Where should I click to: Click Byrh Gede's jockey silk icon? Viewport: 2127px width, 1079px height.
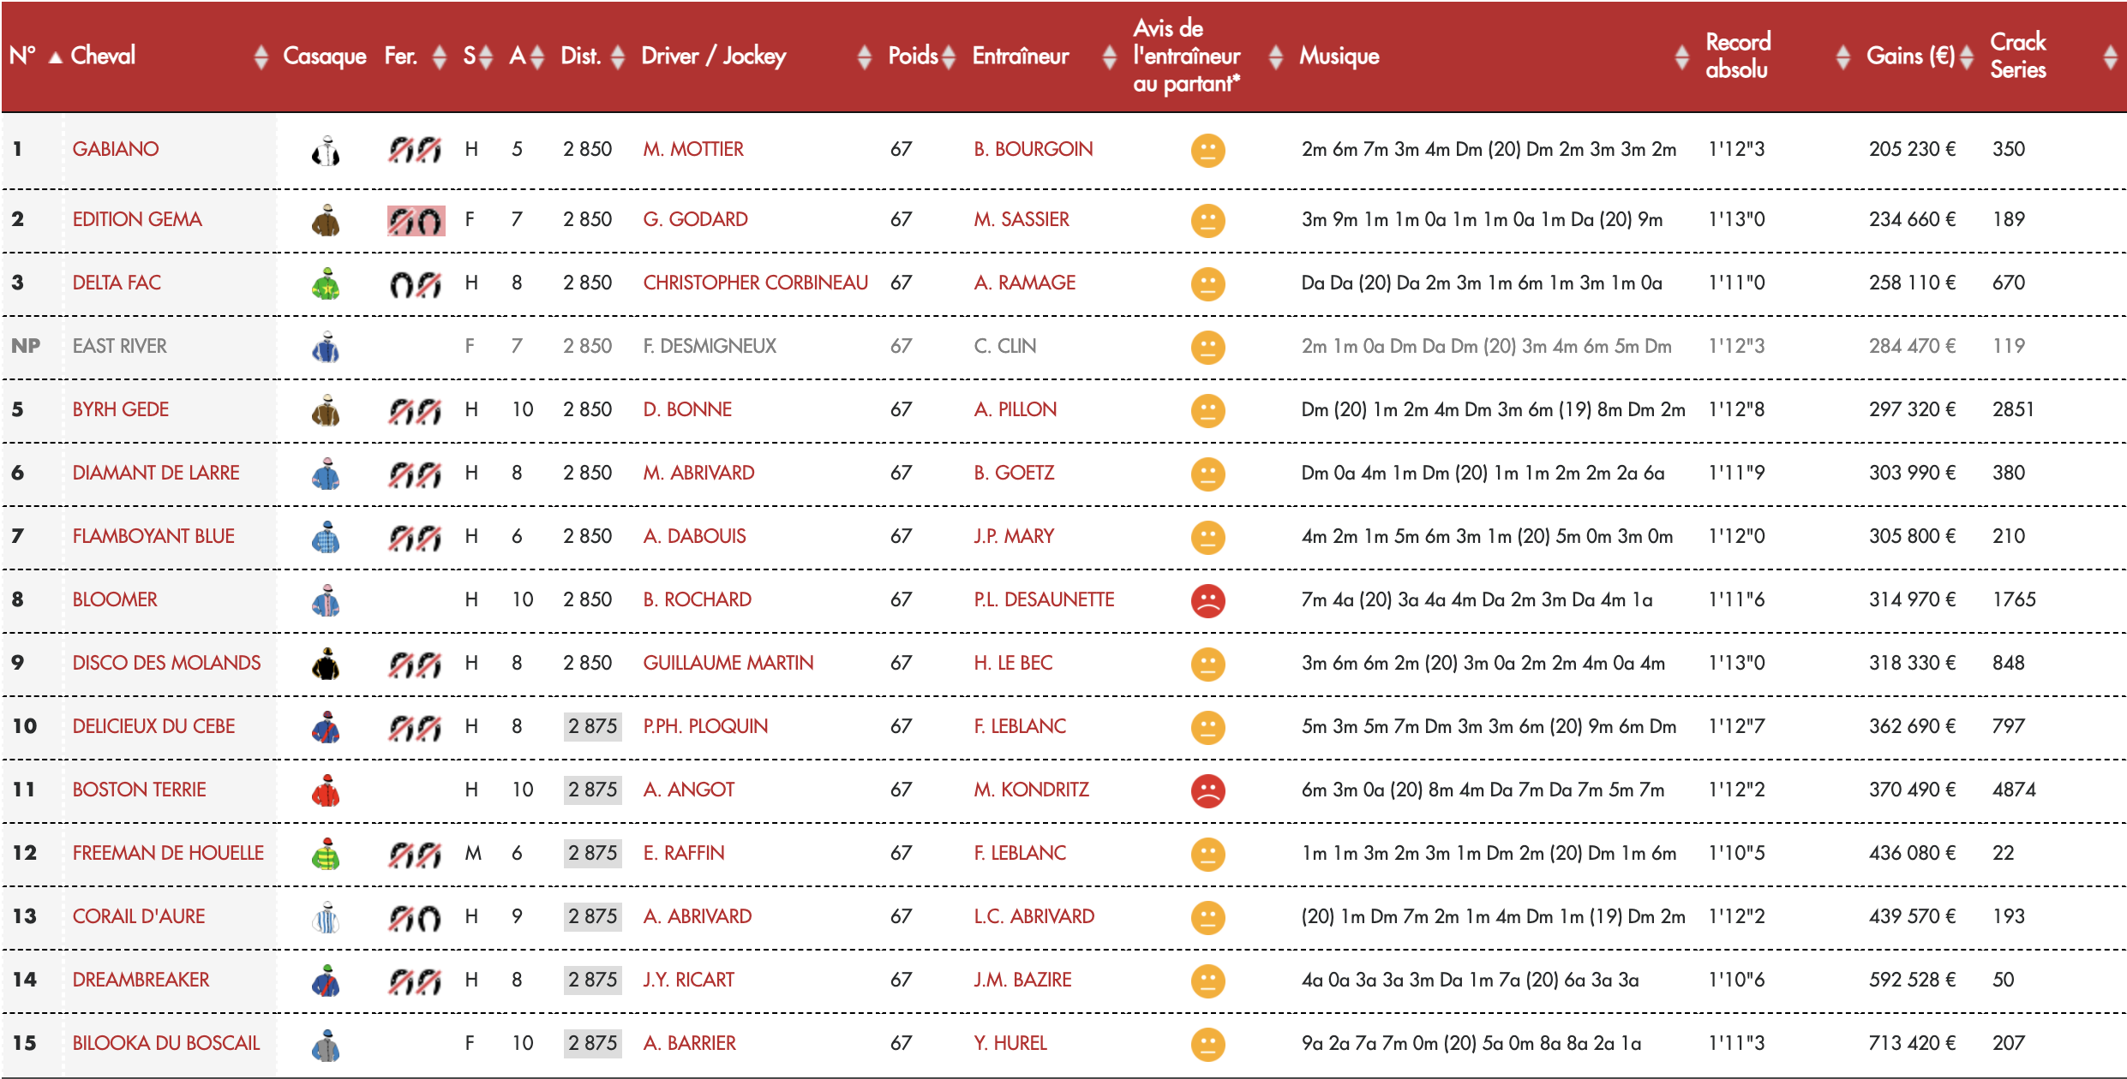(326, 410)
